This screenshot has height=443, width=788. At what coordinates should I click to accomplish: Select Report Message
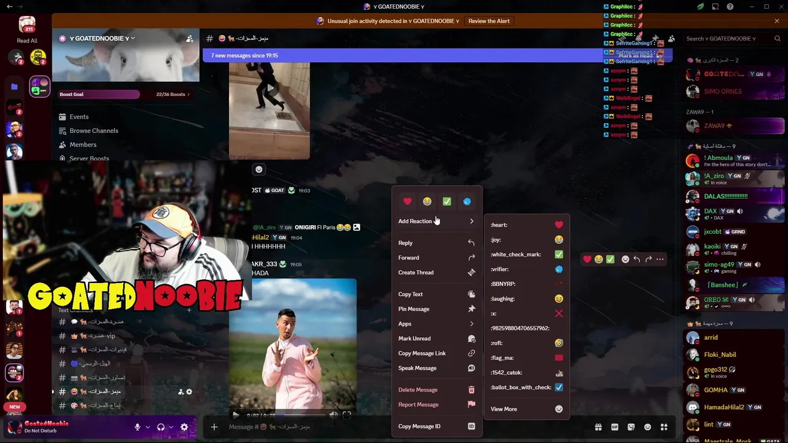[436, 404]
